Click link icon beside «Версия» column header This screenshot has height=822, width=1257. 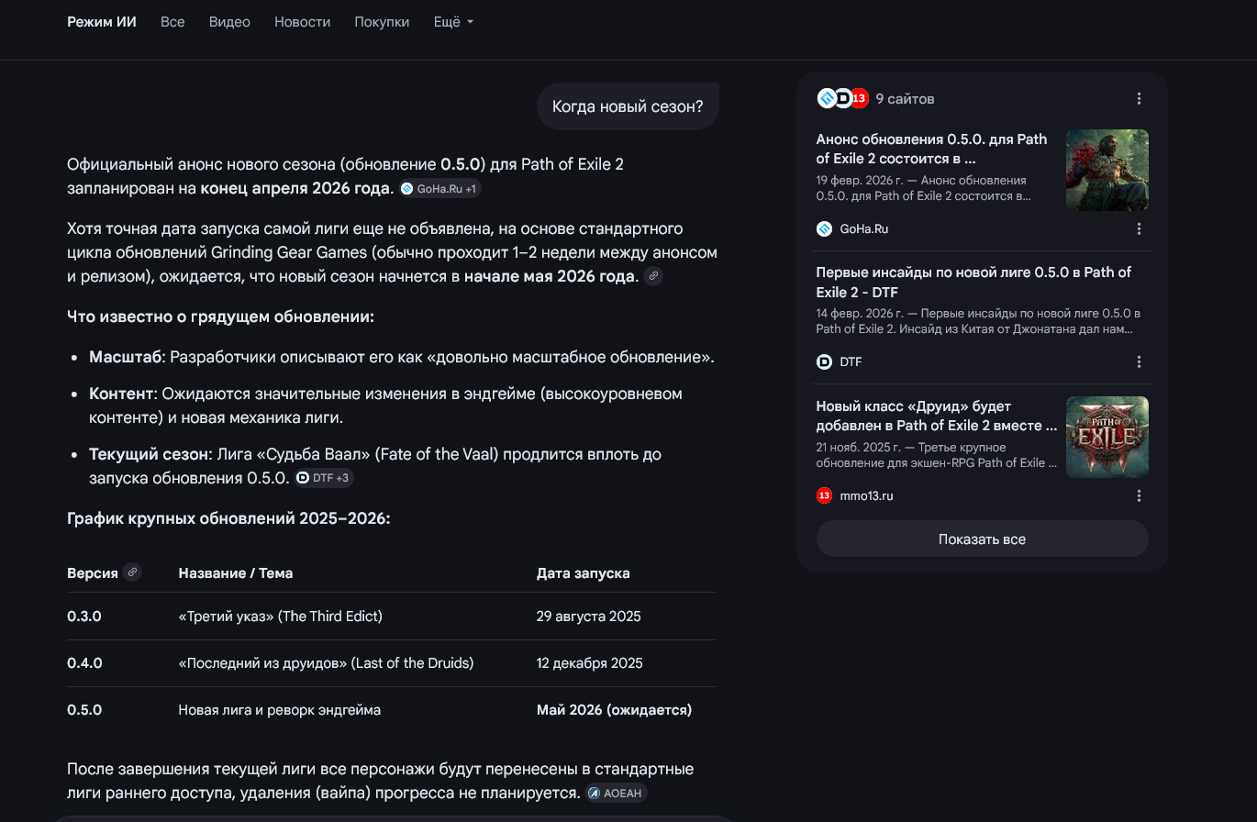132,572
